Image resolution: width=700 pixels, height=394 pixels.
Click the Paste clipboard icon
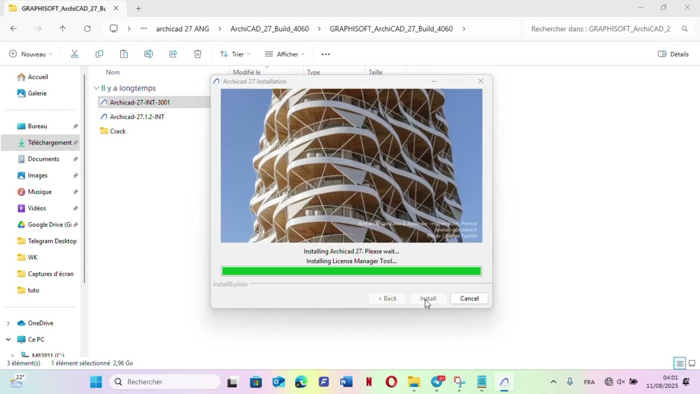[x=124, y=54]
